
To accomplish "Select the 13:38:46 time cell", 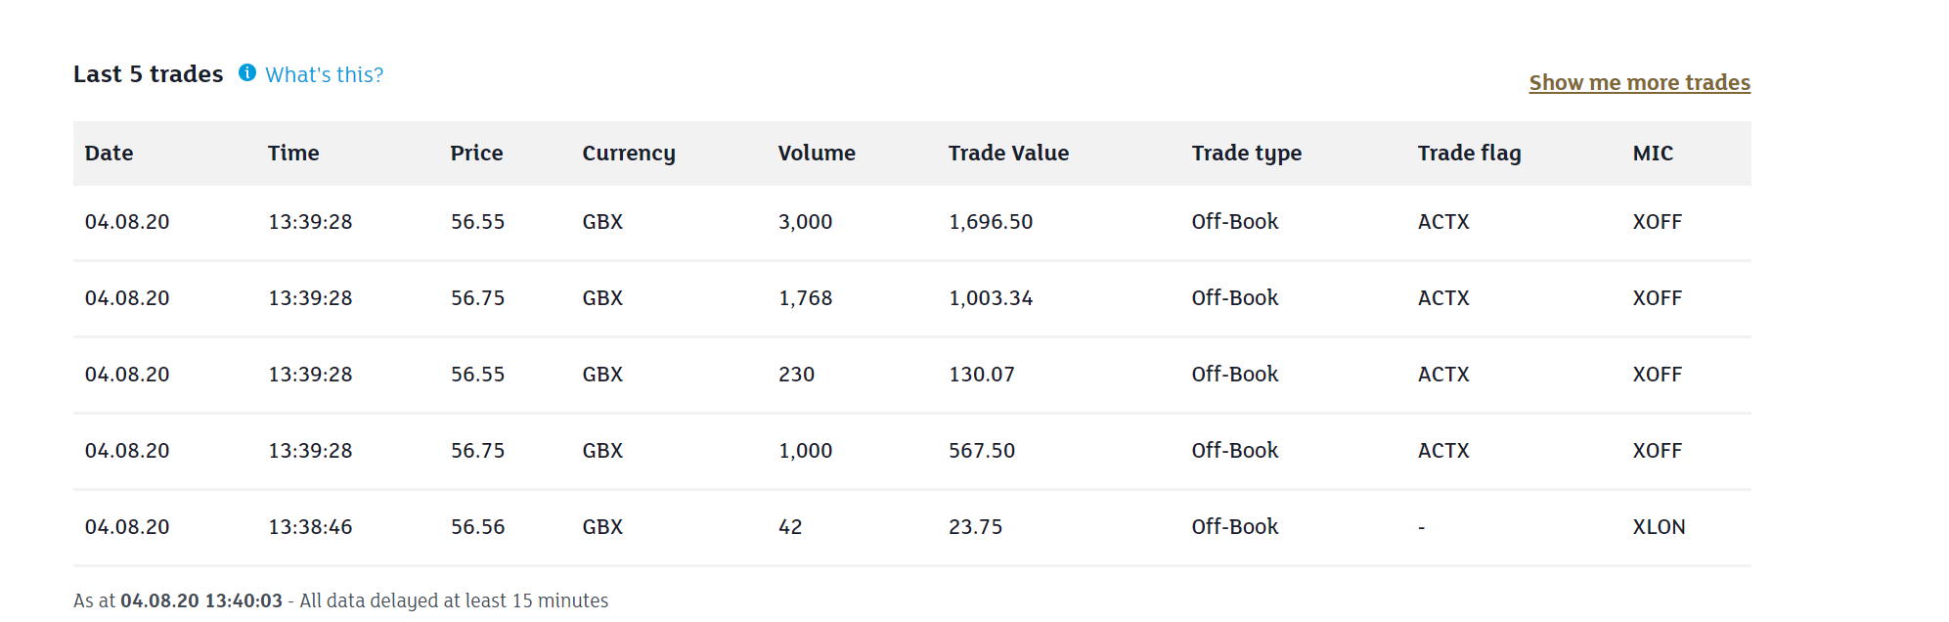I will [310, 527].
